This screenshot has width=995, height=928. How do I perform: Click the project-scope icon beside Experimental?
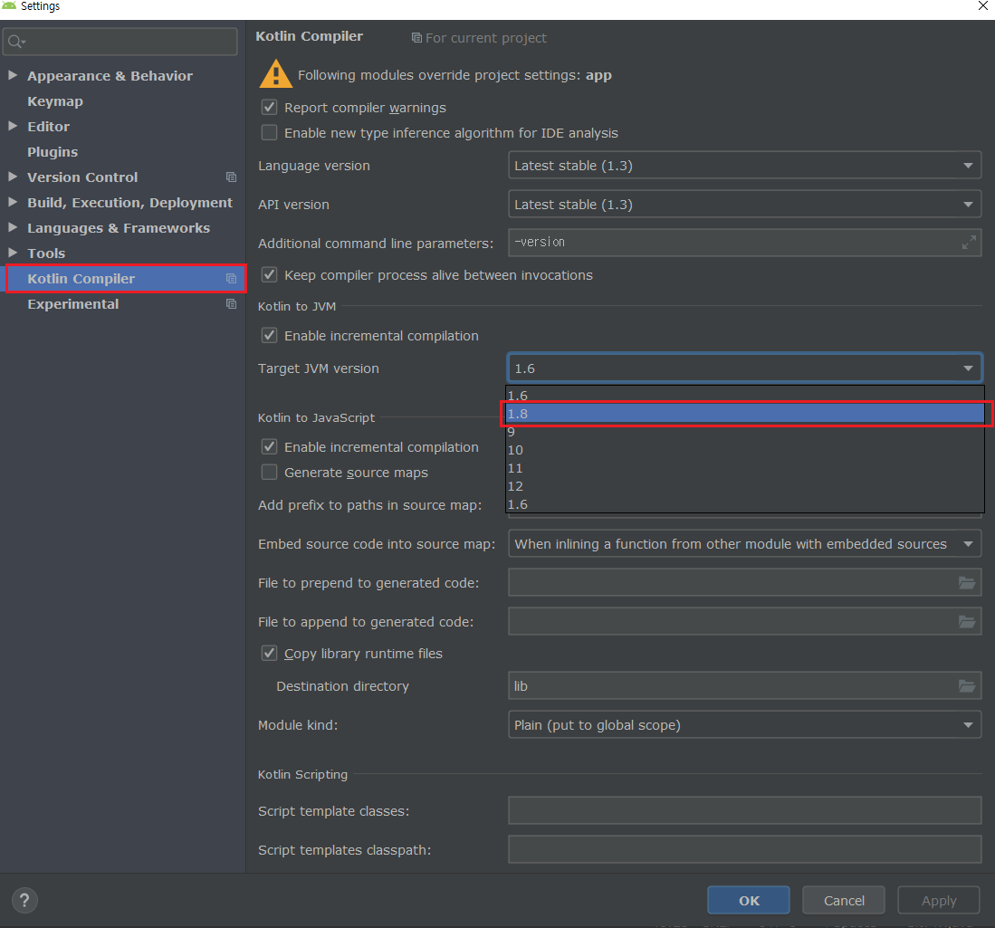(231, 304)
